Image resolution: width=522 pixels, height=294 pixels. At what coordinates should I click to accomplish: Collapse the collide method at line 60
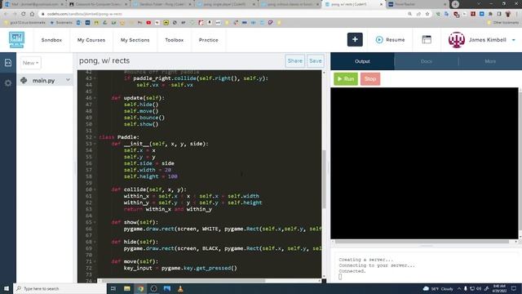(x=95, y=189)
